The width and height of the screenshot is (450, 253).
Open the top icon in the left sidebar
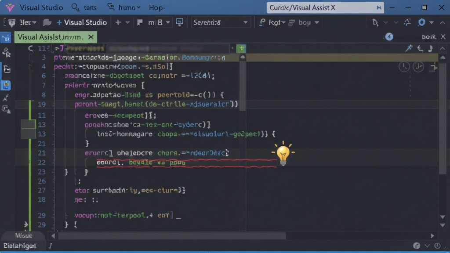click(6, 38)
